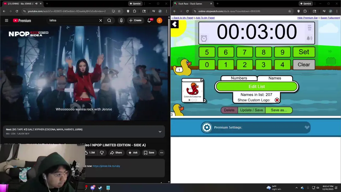Clear the timer with Clear button
341x192 pixels.
coord(304,65)
